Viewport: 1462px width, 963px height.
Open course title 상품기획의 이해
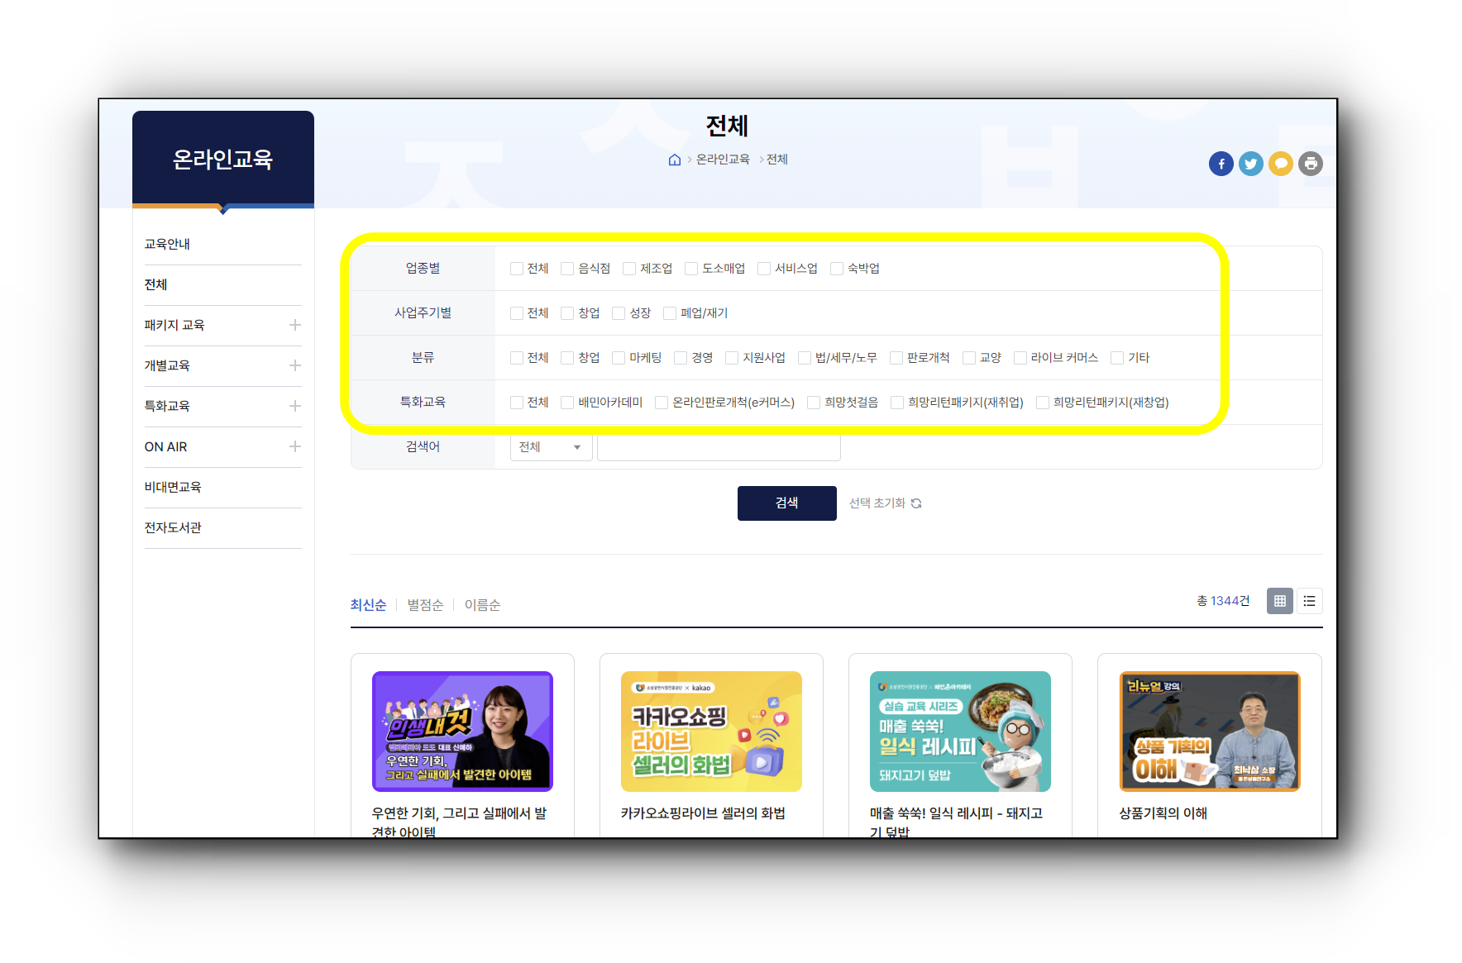coord(1163,813)
